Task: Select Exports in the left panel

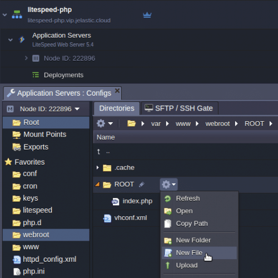Action: coord(46,147)
